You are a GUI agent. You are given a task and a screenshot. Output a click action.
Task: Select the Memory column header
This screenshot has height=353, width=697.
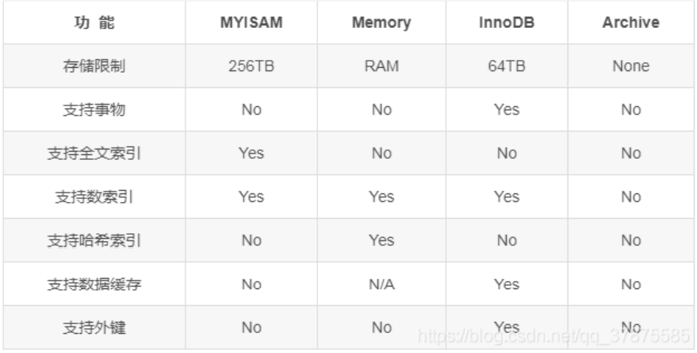point(381,22)
